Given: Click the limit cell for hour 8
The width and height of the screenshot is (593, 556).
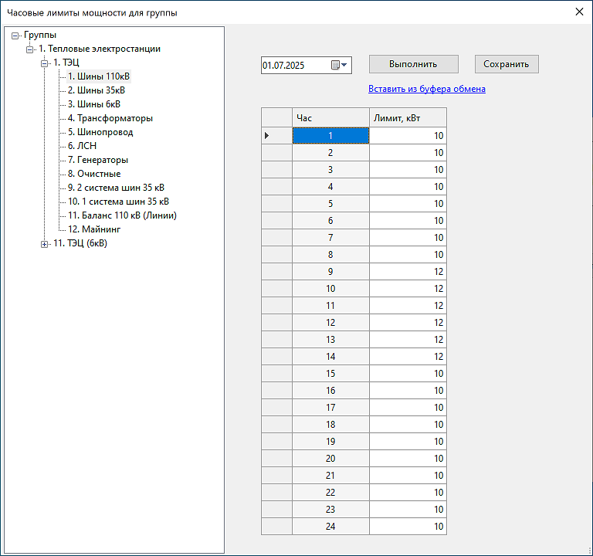Looking at the screenshot, I should (408, 255).
